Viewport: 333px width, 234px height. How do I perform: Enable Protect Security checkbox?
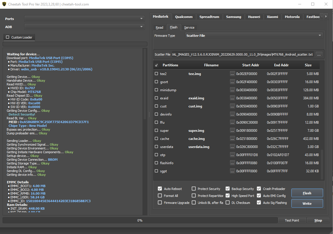pyautogui.click(x=194, y=189)
